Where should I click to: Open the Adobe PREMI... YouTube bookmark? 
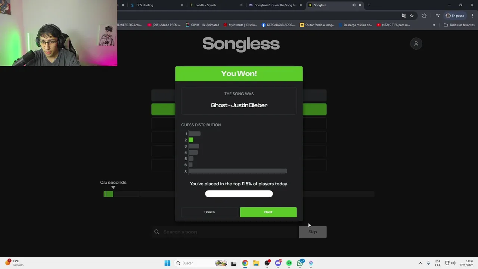(164, 25)
